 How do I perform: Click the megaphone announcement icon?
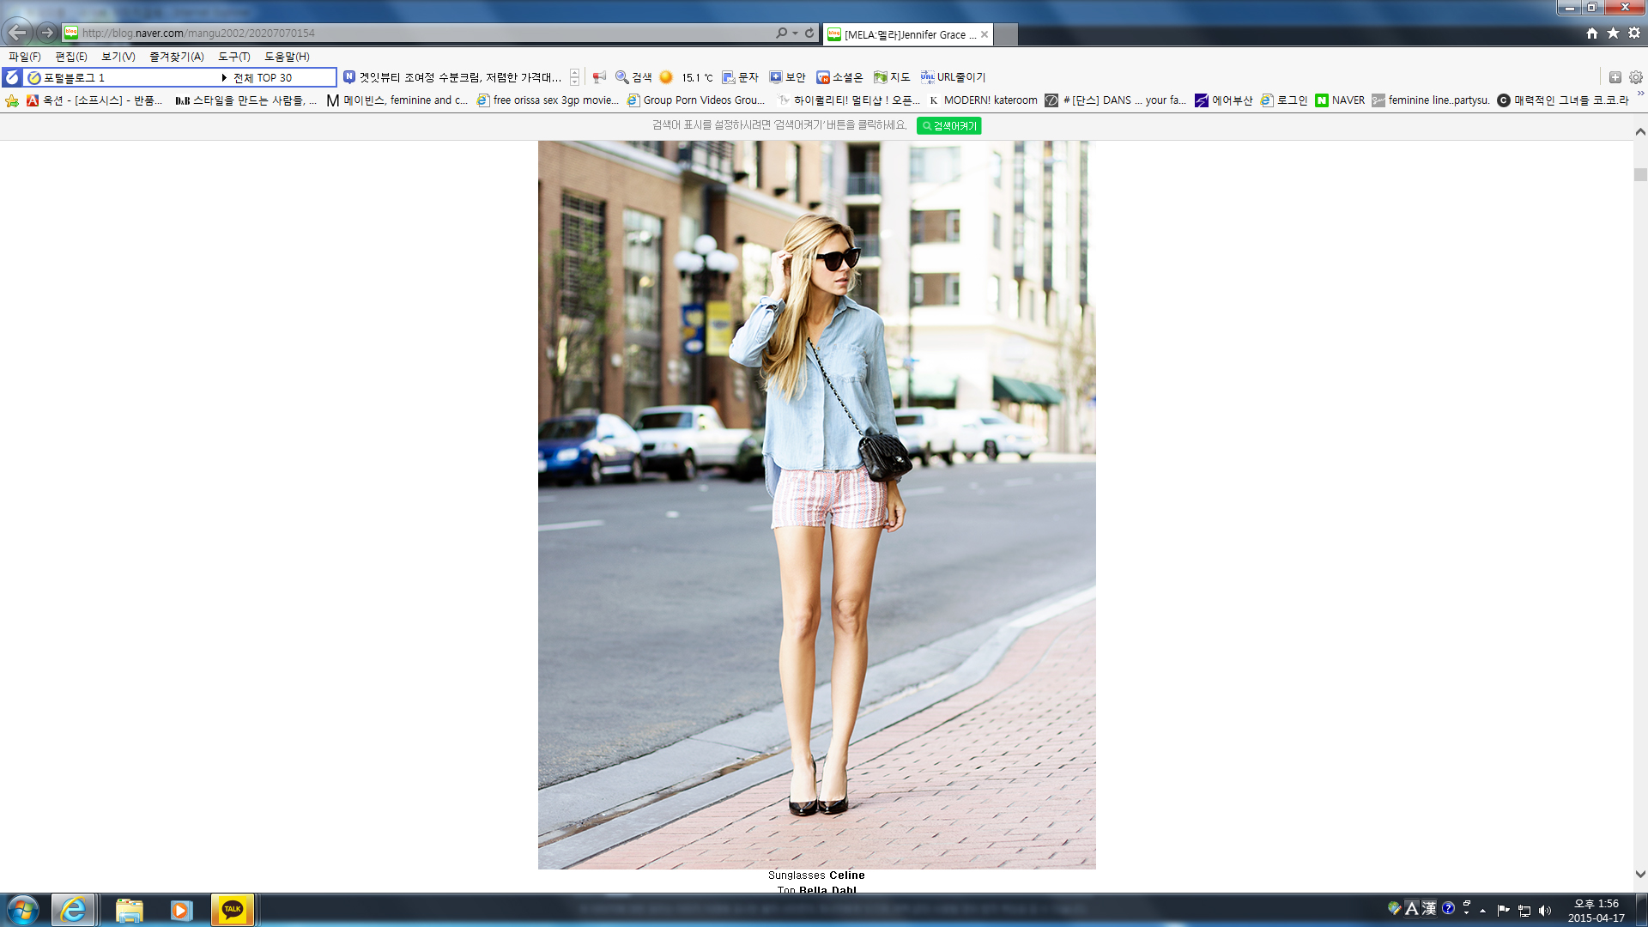599,77
